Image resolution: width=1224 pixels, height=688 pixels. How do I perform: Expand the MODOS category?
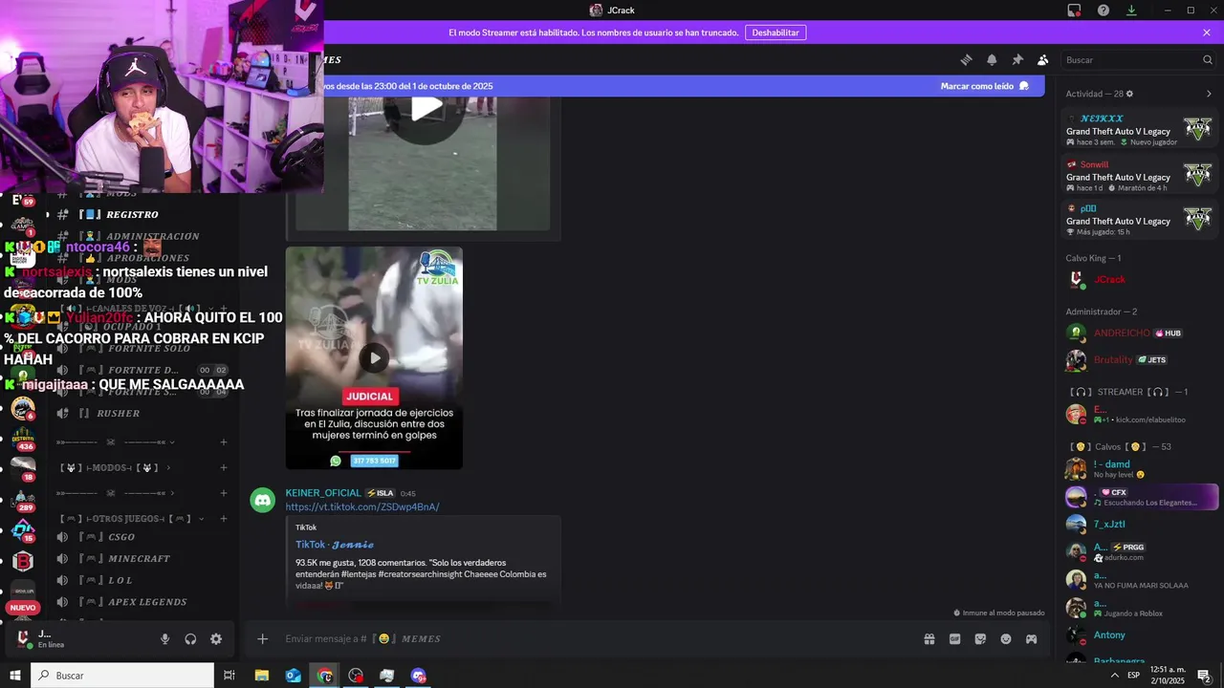click(x=115, y=467)
